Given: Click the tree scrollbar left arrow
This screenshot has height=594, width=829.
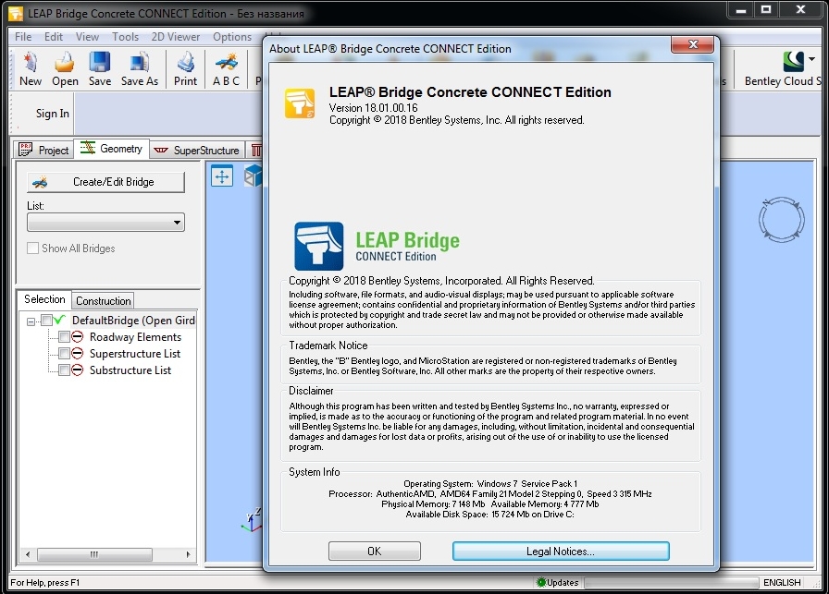Looking at the screenshot, I should click(28, 554).
